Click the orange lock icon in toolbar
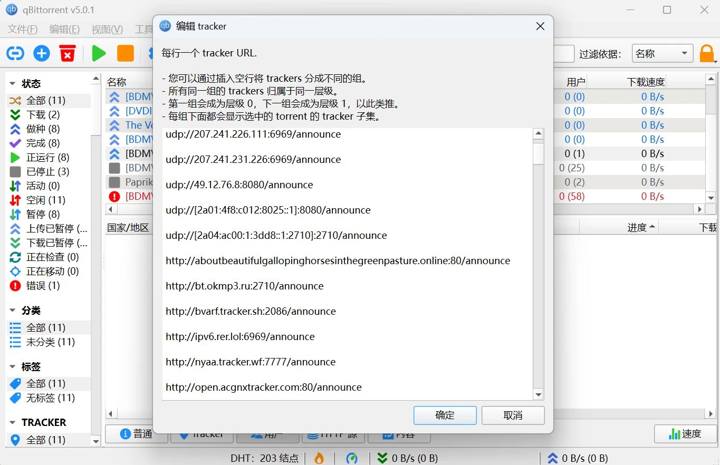This screenshot has height=465, width=720. pyautogui.click(x=707, y=53)
